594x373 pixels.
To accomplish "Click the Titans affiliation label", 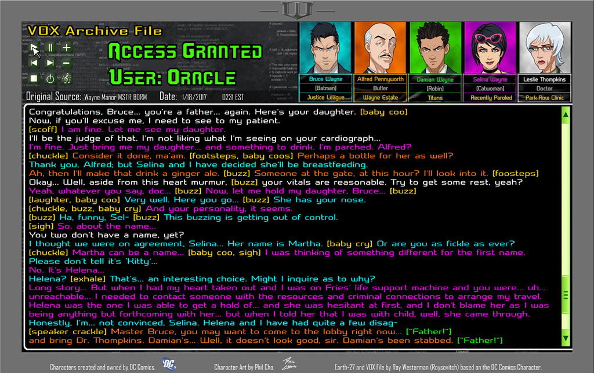I will (x=435, y=98).
